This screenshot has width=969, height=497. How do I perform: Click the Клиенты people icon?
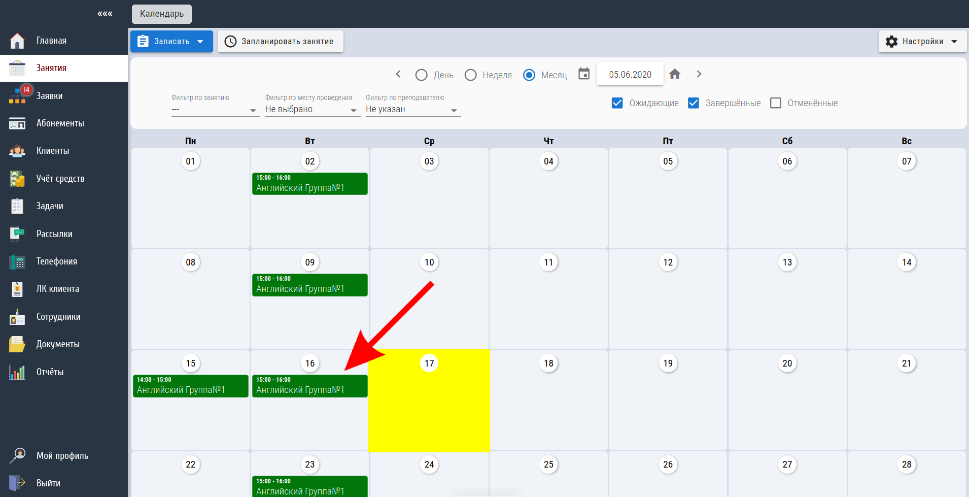17,151
